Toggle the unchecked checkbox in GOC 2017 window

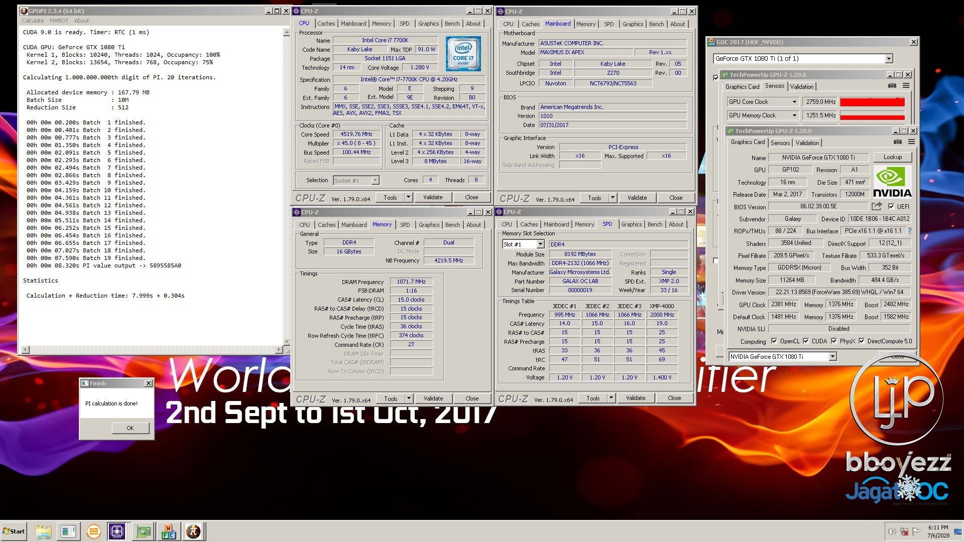pos(716,260)
